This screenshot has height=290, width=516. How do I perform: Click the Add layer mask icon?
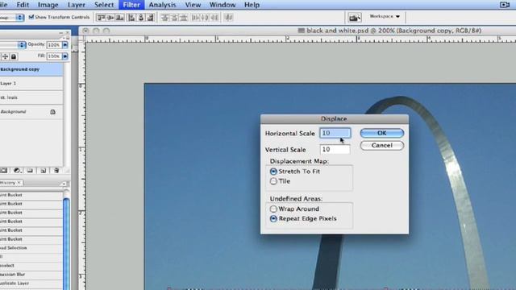point(4,170)
